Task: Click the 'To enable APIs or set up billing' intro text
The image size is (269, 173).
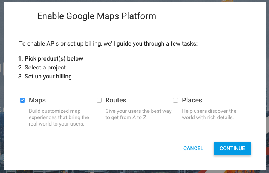Action: click(x=108, y=44)
